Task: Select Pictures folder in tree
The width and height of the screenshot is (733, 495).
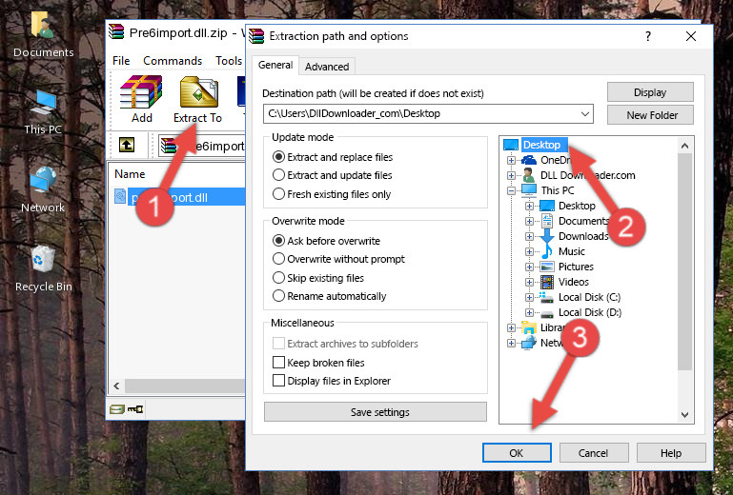Action: pyautogui.click(x=576, y=267)
